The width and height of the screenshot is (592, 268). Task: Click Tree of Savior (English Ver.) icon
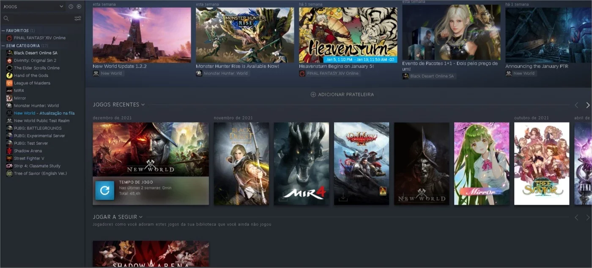click(9, 173)
